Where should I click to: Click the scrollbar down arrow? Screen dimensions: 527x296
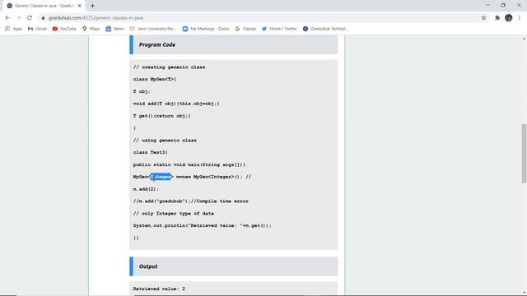pyautogui.click(x=524, y=293)
